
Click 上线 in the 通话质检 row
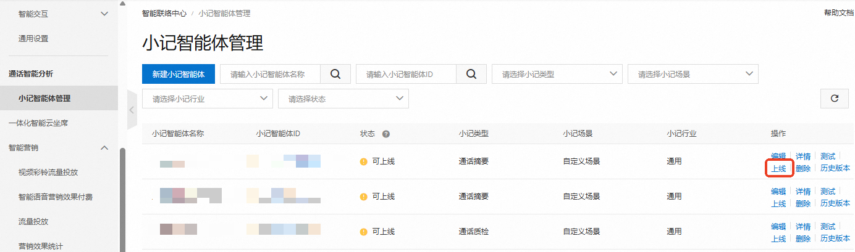tap(778, 238)
